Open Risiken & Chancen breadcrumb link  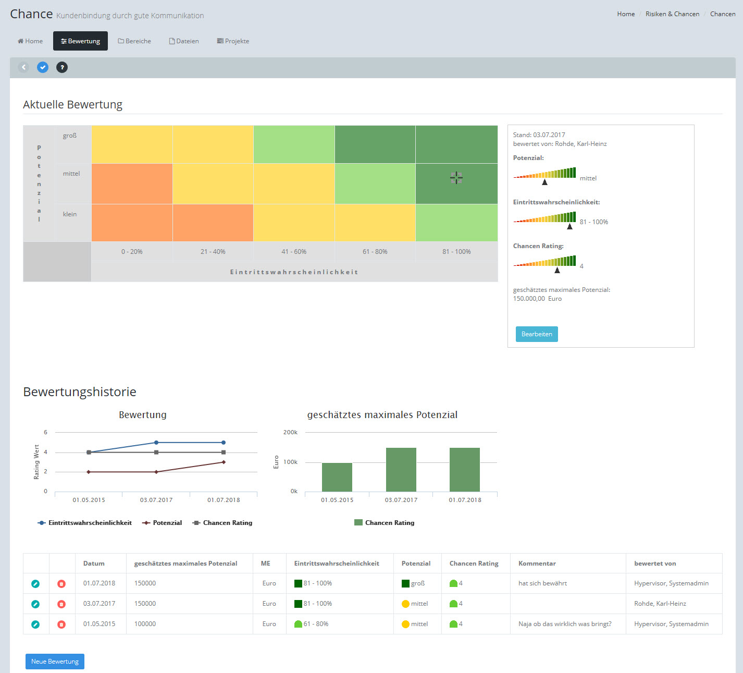pyautogui.click(x=672, y=14)
